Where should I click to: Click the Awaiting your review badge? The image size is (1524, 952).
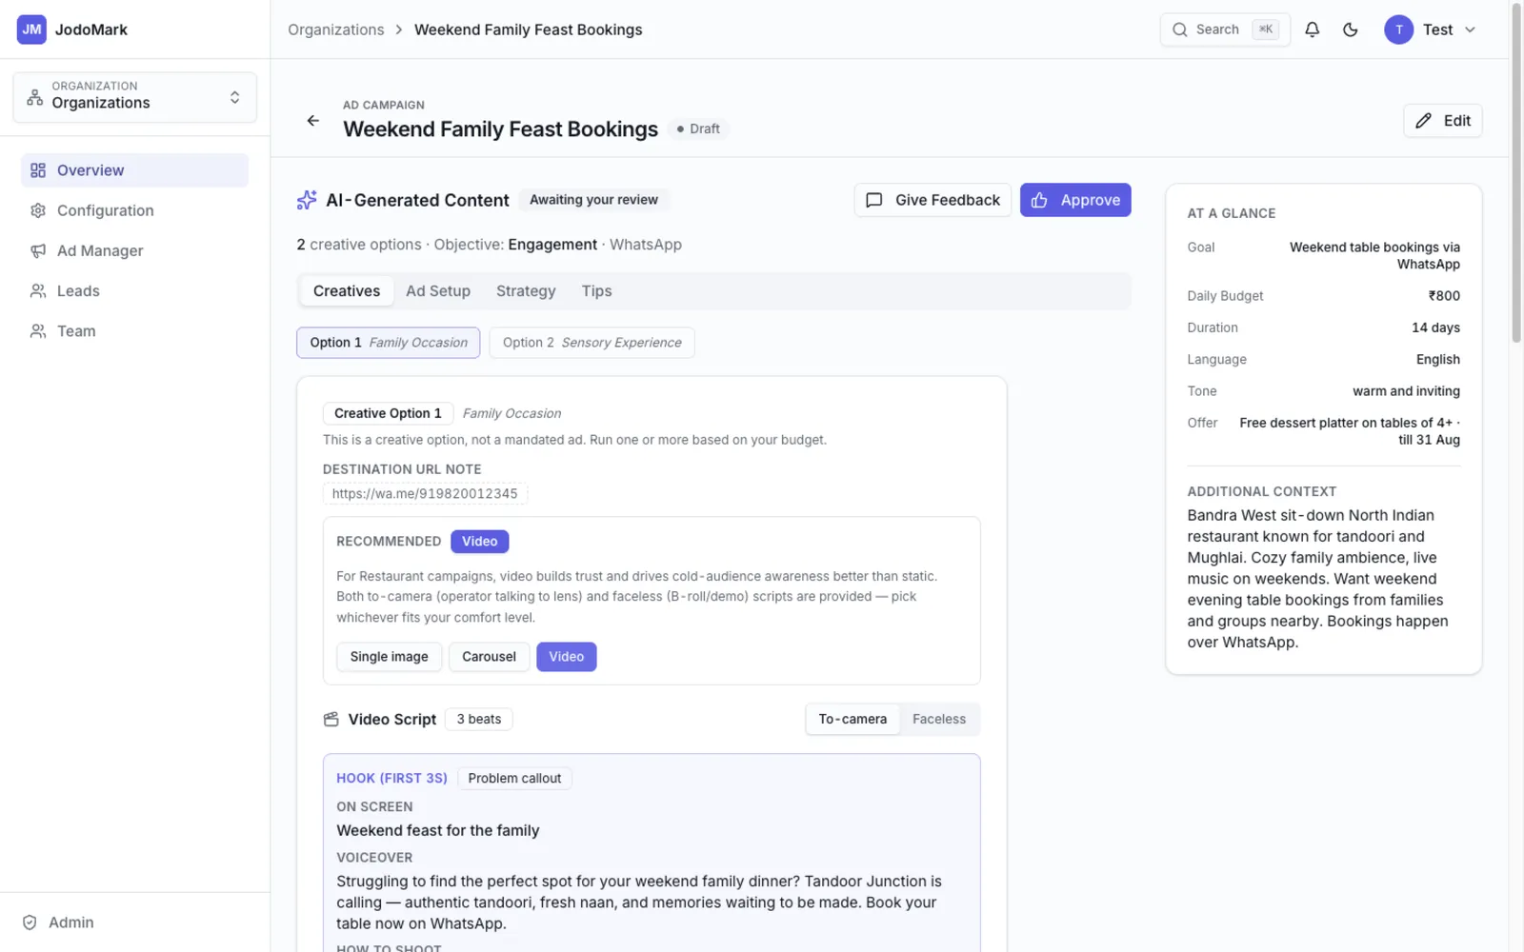(x=593, y=200)
